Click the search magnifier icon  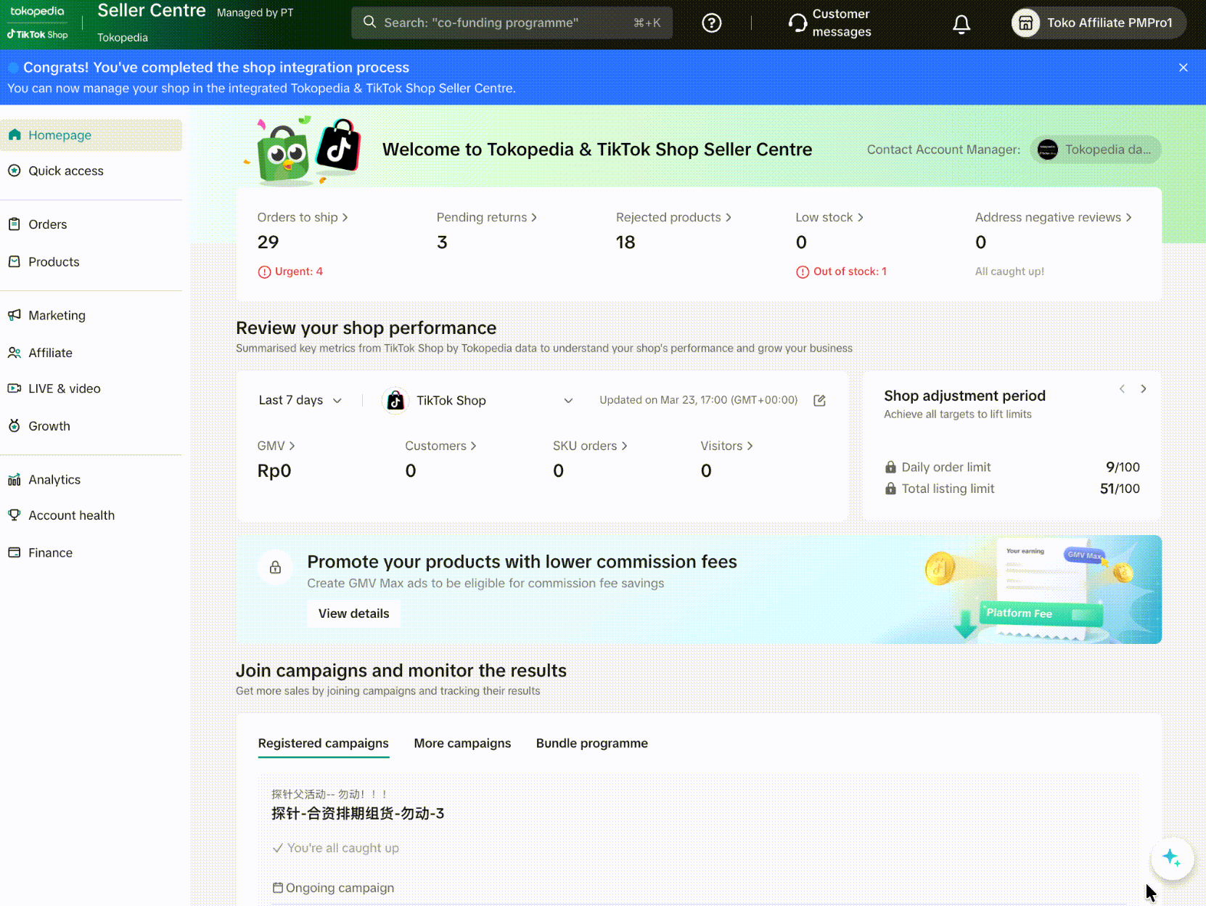(369, 22)
